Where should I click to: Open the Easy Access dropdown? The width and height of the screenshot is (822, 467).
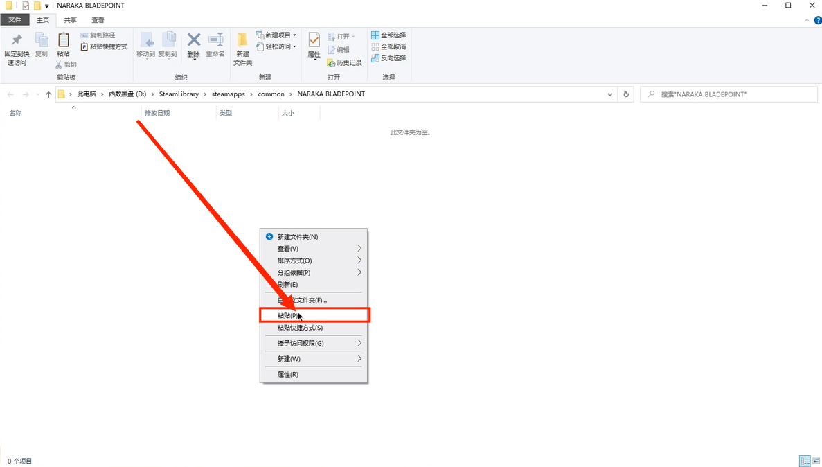[x=276, y=46]
